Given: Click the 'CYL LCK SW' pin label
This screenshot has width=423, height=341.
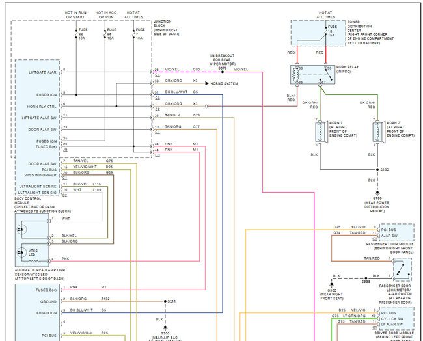Looking at the screenshot, I should click(x=392, y=319).
